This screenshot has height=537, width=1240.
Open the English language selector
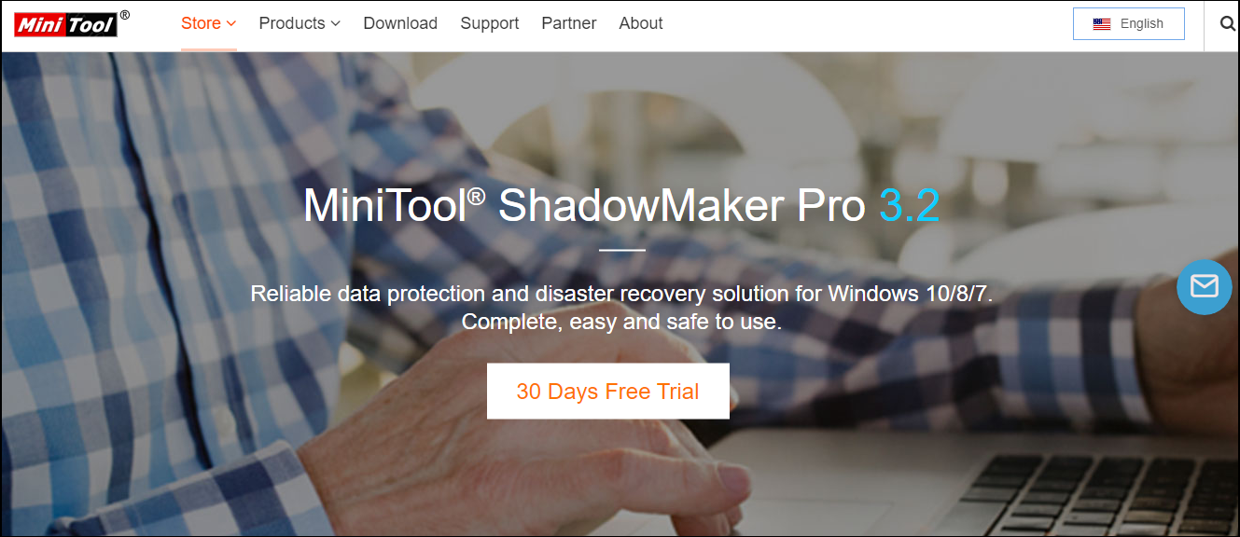[1129, 24]
